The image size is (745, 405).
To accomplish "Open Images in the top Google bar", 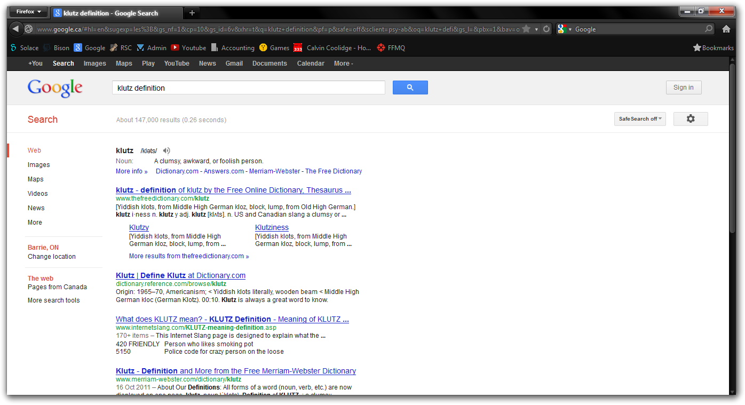I will click(x=95, y=63).
